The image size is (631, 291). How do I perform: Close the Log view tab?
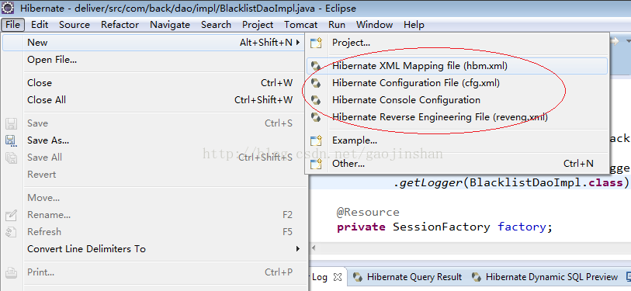pyautogui.click(x=338, y=277)
